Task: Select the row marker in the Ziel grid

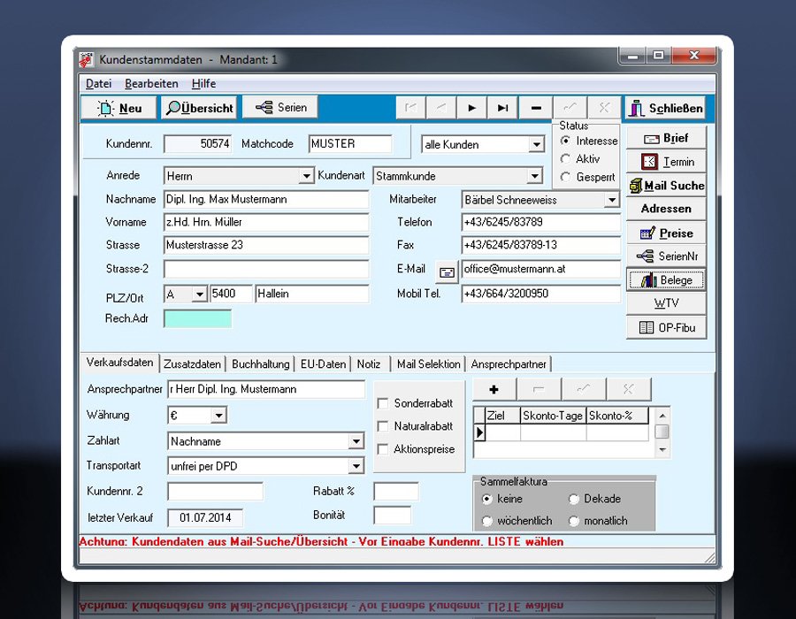Action: click(x=479, y=432)
